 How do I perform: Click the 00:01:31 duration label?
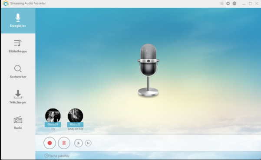click(75, 124)
